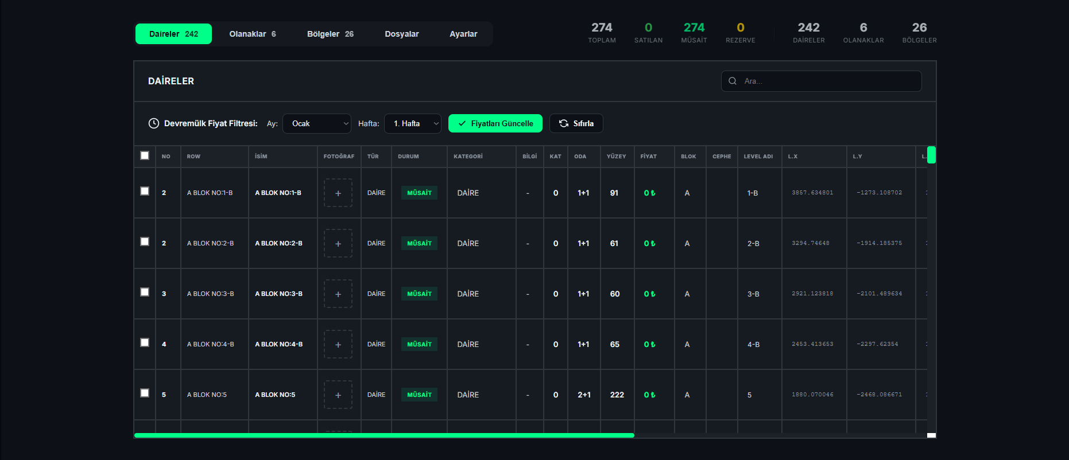Go to the Ayarlar tab

point(463,34)
